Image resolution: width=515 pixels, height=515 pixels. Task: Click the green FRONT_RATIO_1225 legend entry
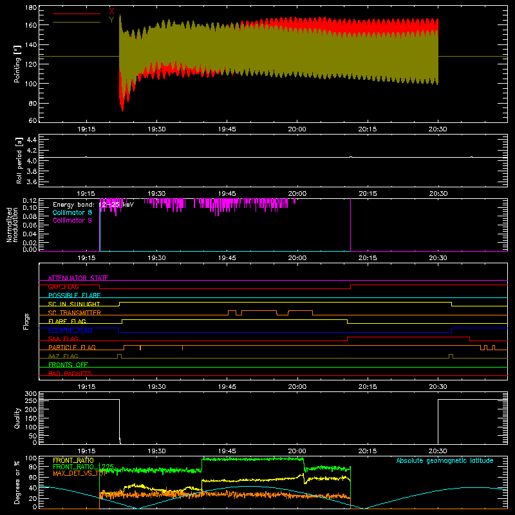tap(84, 467)
